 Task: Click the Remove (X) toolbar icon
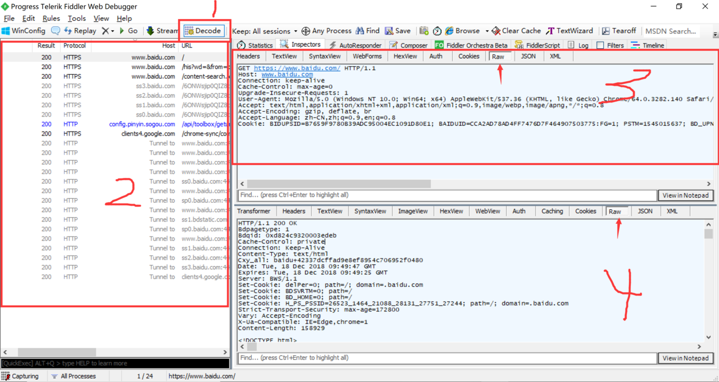coord(104,31)
